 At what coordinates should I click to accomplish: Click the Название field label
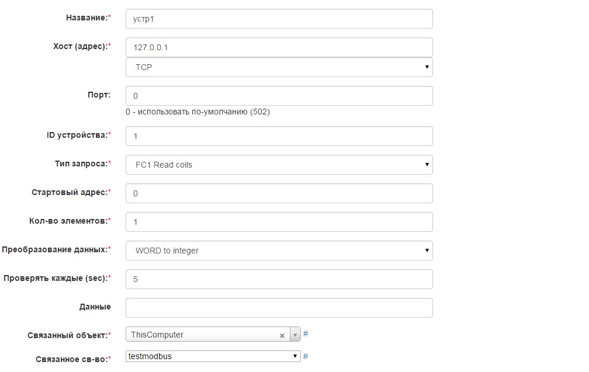88,18
